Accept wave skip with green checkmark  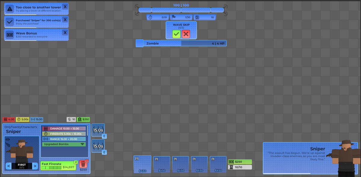click(x=176, y=34)
